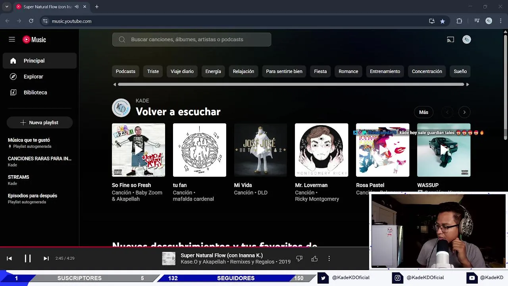This screenshot has width=508, height=286.
Task: Create a Nueva playlist
Action: (x=40, y=123)
